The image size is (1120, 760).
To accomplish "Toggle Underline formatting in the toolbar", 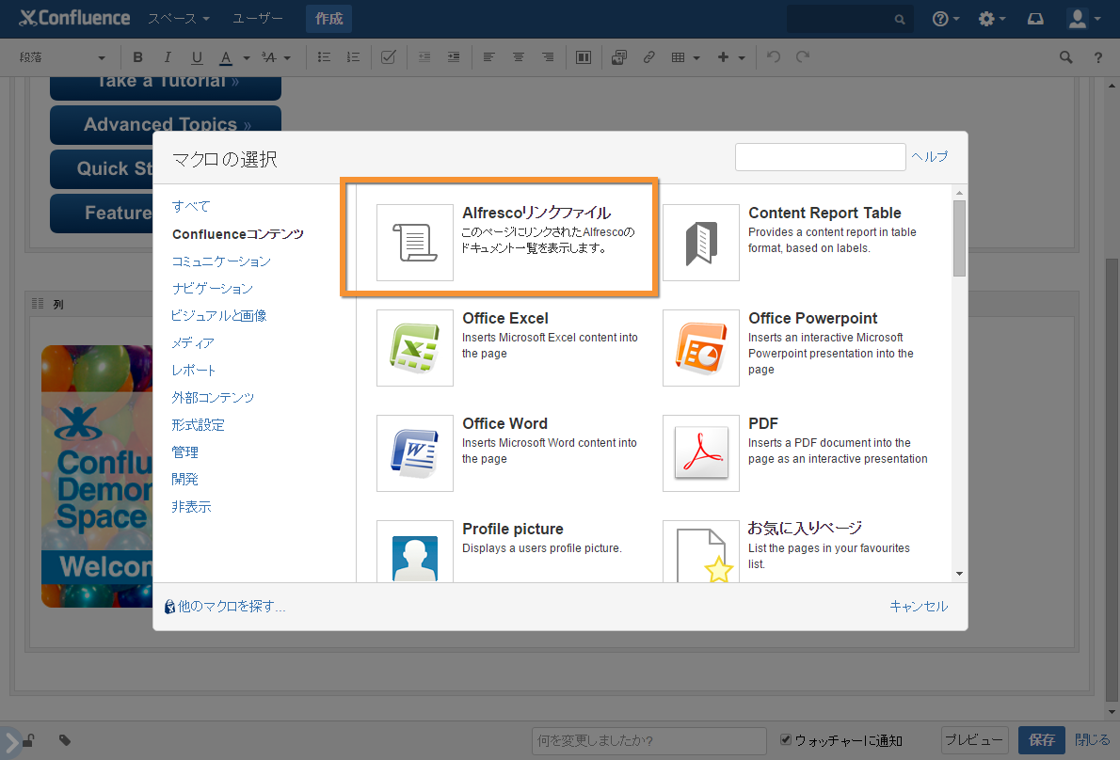I will pos(197,57).
